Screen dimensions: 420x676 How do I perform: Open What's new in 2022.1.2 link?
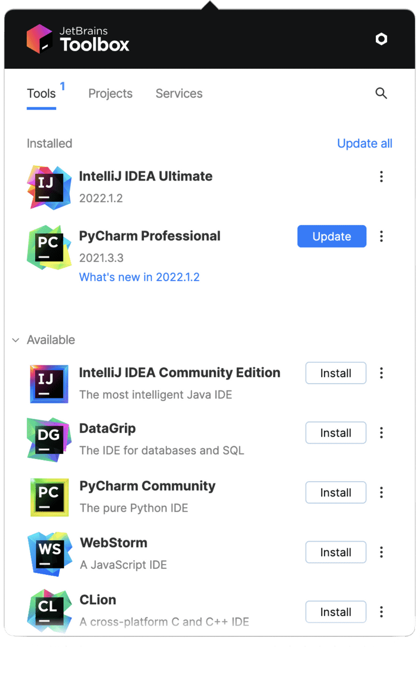tap(139, 277)
